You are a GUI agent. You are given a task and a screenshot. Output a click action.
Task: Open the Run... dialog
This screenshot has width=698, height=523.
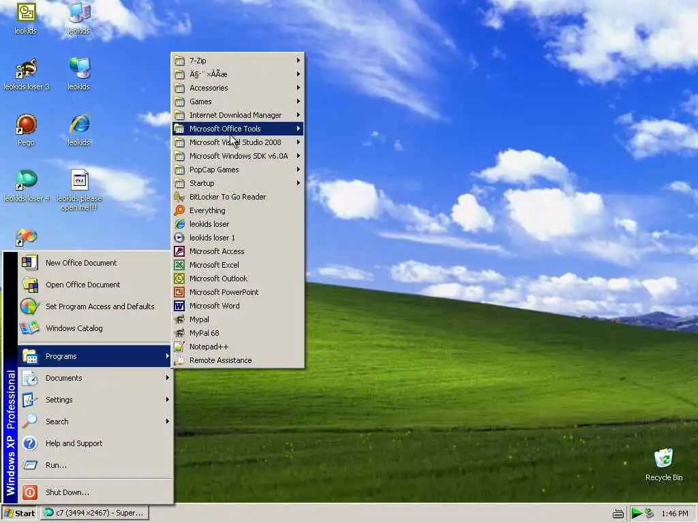94,465
